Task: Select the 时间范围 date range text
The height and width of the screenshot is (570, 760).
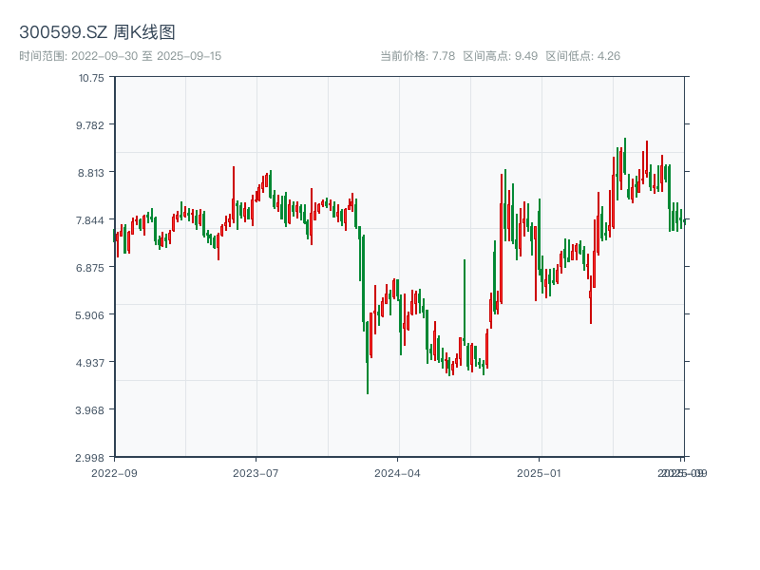Action: (x=120, y=56)
